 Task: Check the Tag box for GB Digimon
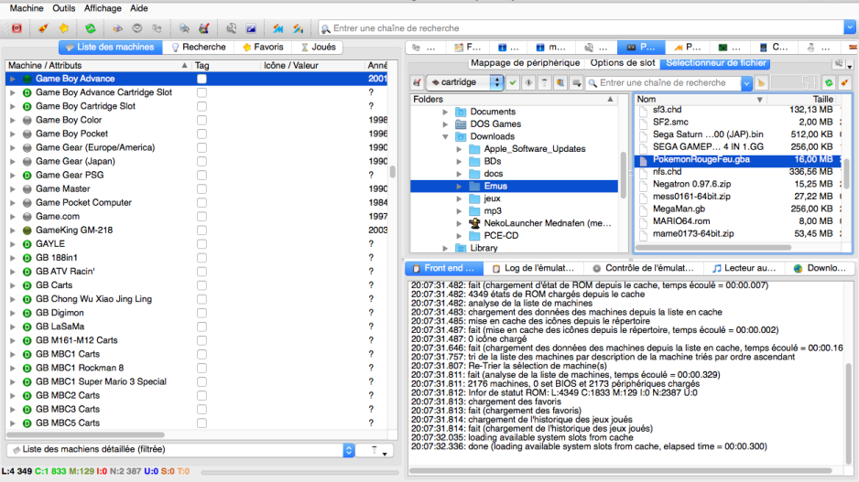[x=201, y=313]
